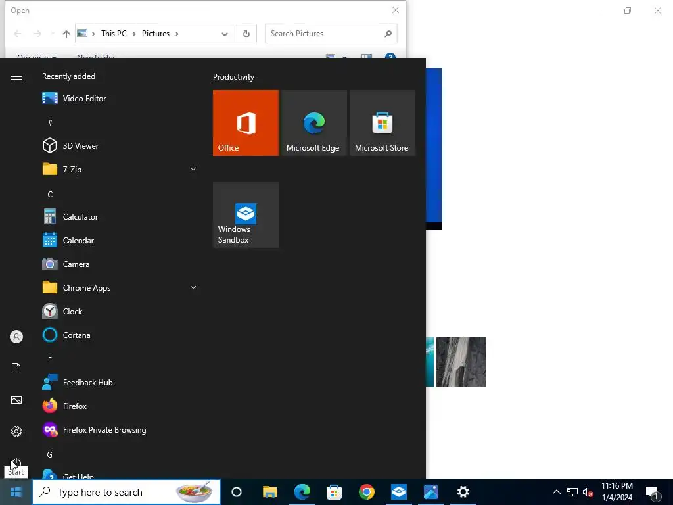Switch to Windows Sandbox on the taskbar

click(x=399, y=492)
